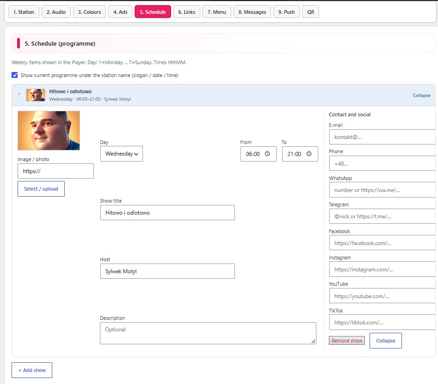Focus the Description text area
Image resolution: width=438 pixels, height=384 pixels.
click(x=208, y=333)
